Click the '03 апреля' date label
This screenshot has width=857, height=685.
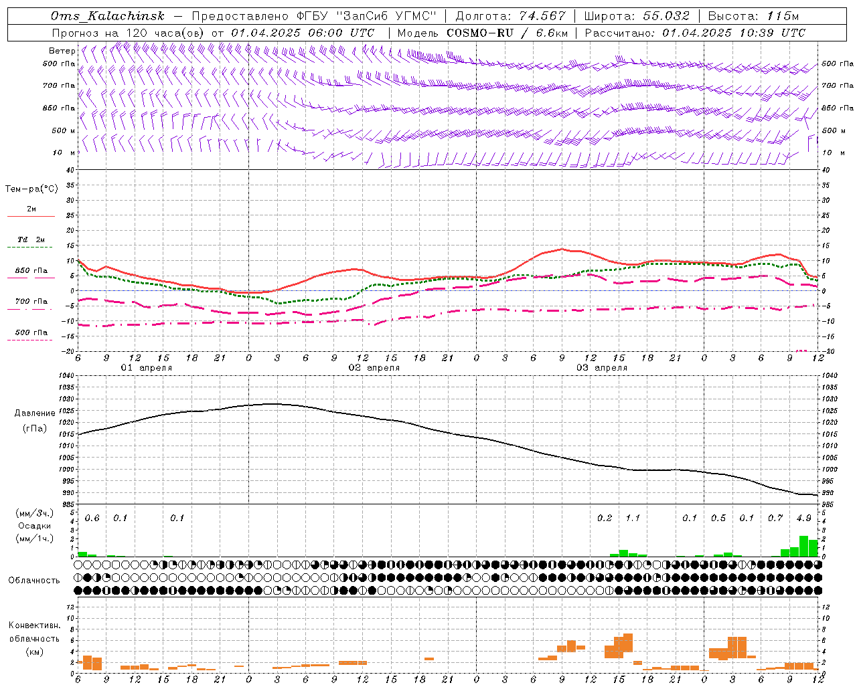[601, 368]
